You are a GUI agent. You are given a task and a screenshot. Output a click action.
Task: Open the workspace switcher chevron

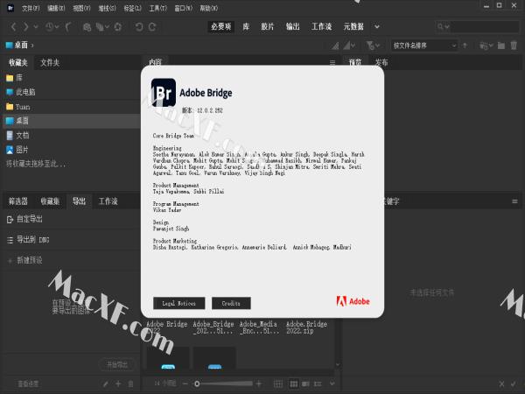point(377,27)
